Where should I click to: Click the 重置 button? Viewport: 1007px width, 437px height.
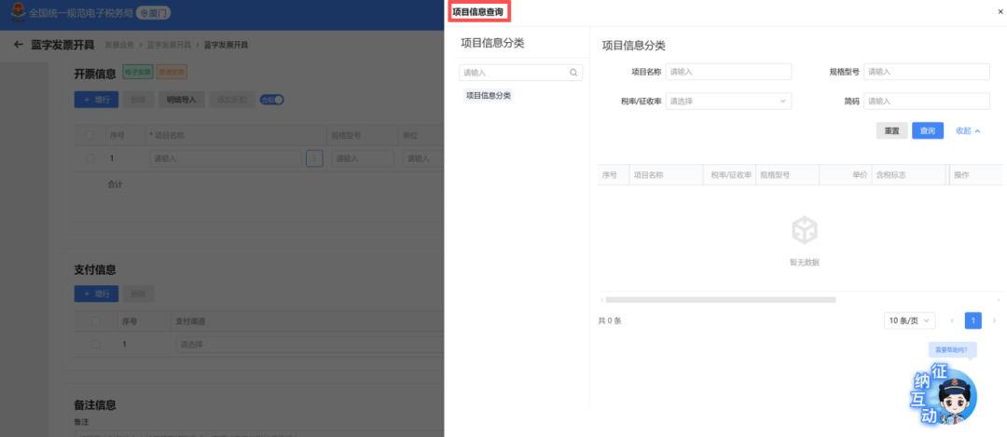point(891,131)
